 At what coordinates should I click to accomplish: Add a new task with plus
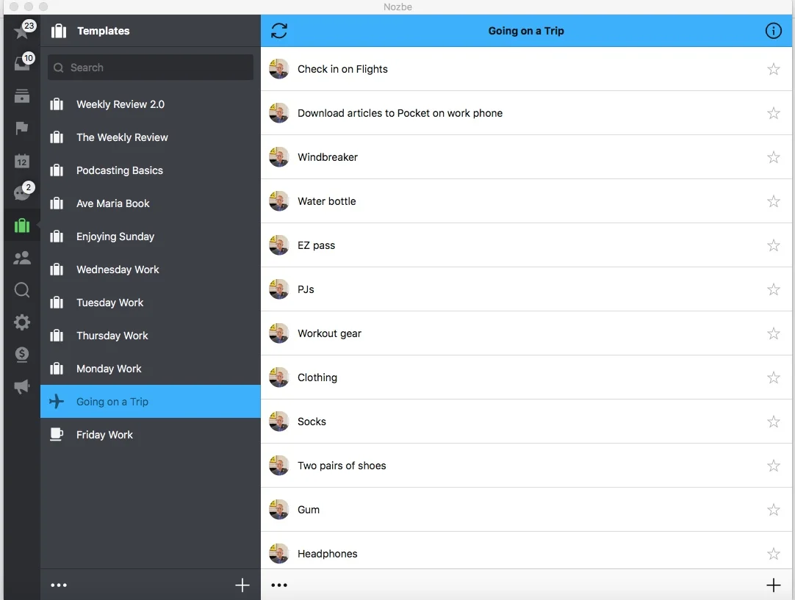point(773,585)
